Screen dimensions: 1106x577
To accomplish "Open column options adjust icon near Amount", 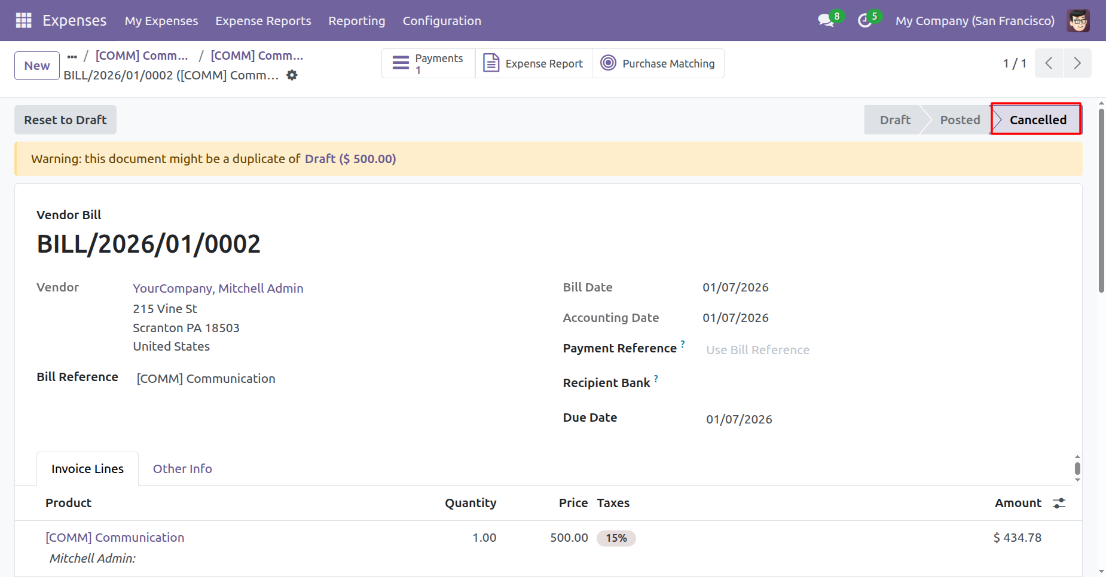I will [1059, 503].
